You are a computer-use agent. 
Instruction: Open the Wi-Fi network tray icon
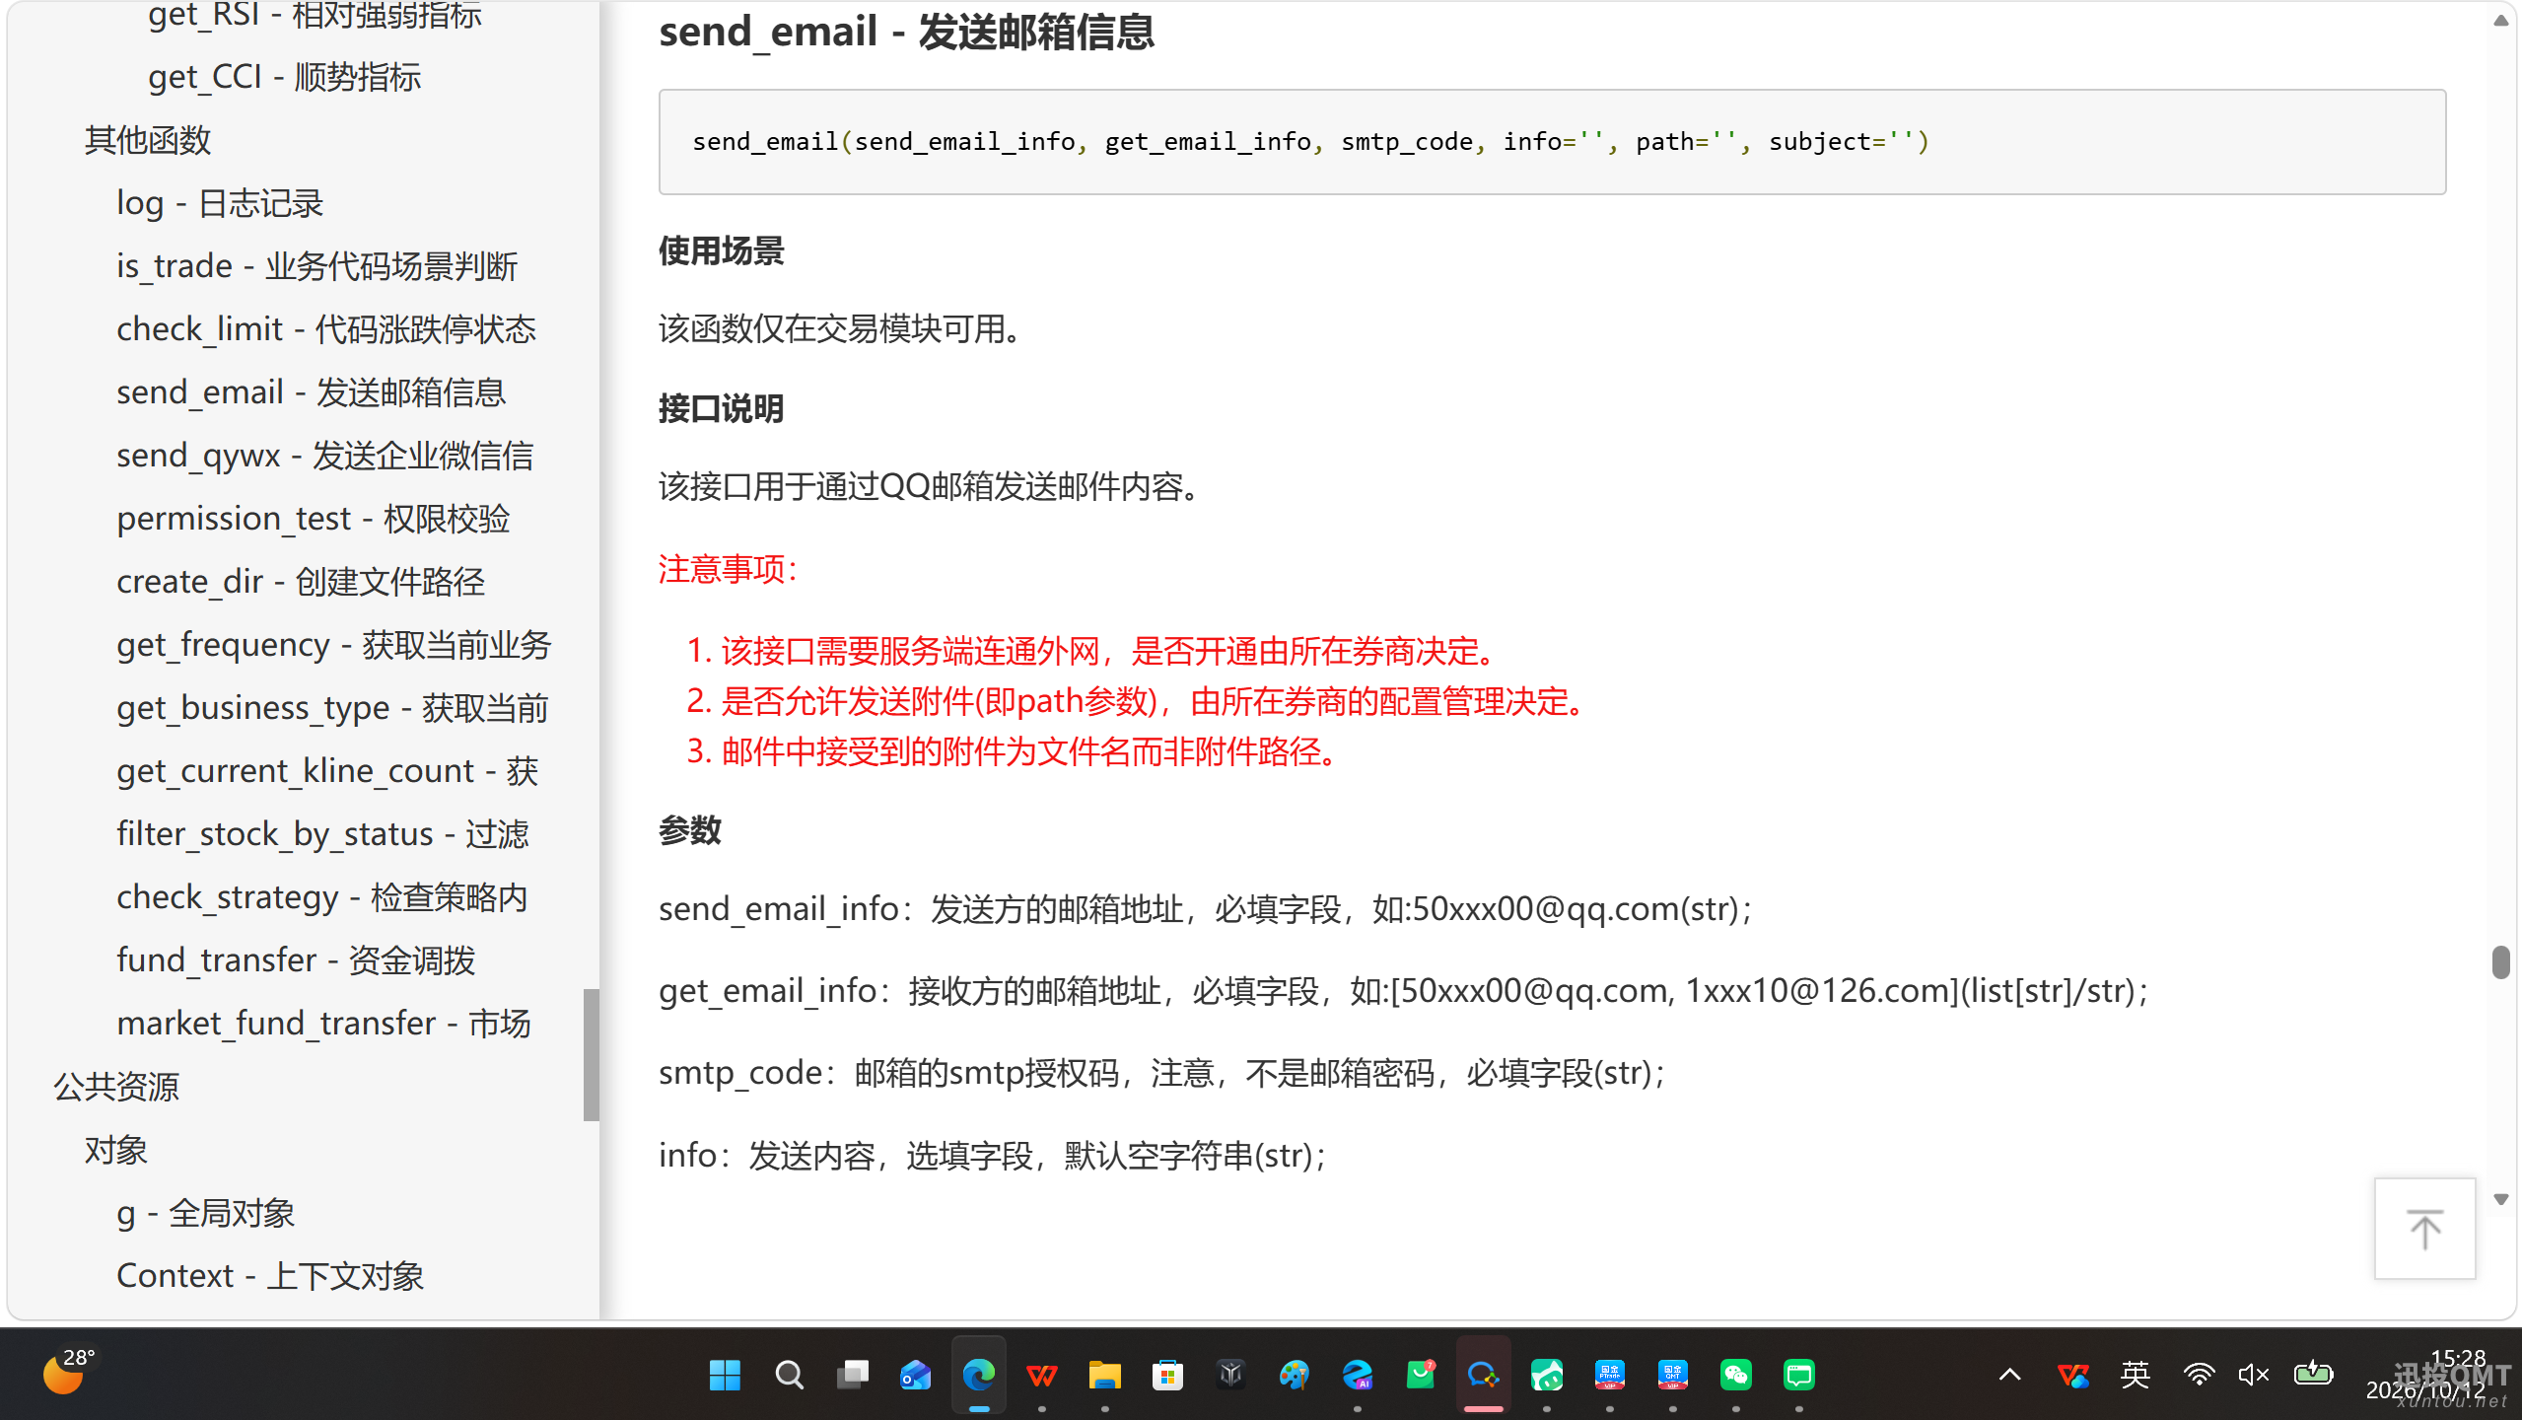pyautogui.click(x=2199, y=1375)
